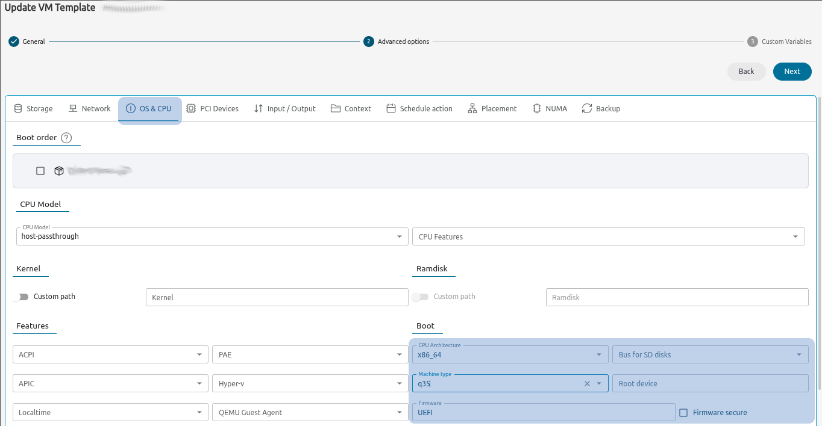Click the Boot order help question icon
822x426 pixels.
tap(66, 138)
